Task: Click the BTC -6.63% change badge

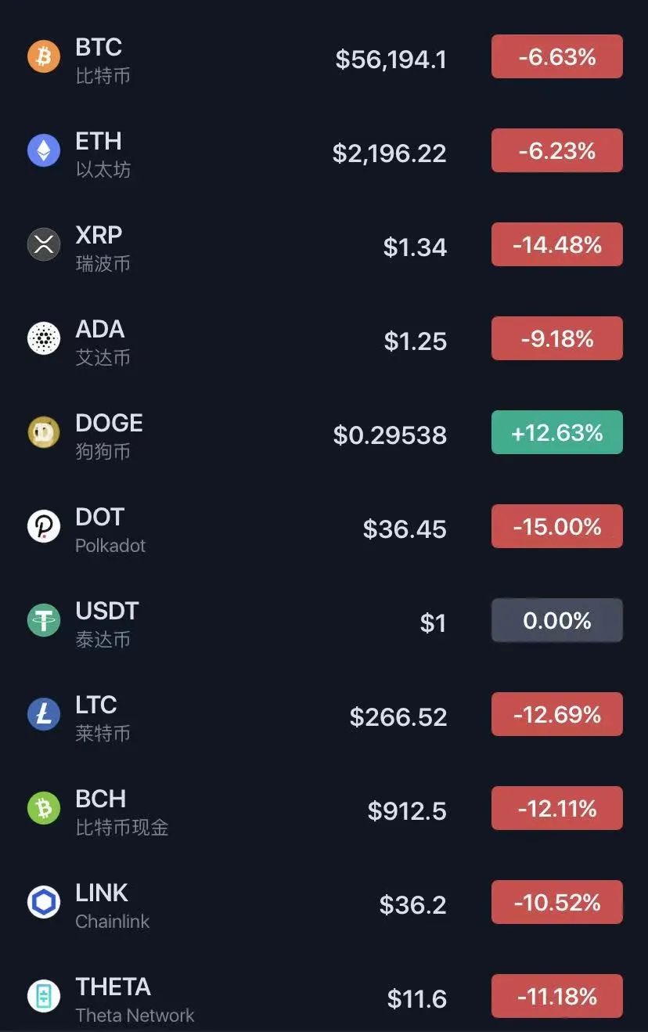Action: (557, 56)
